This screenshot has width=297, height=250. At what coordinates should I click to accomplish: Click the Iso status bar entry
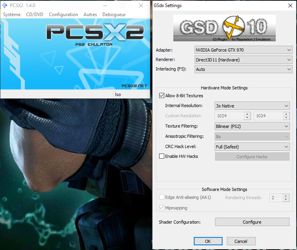point(118,94)
